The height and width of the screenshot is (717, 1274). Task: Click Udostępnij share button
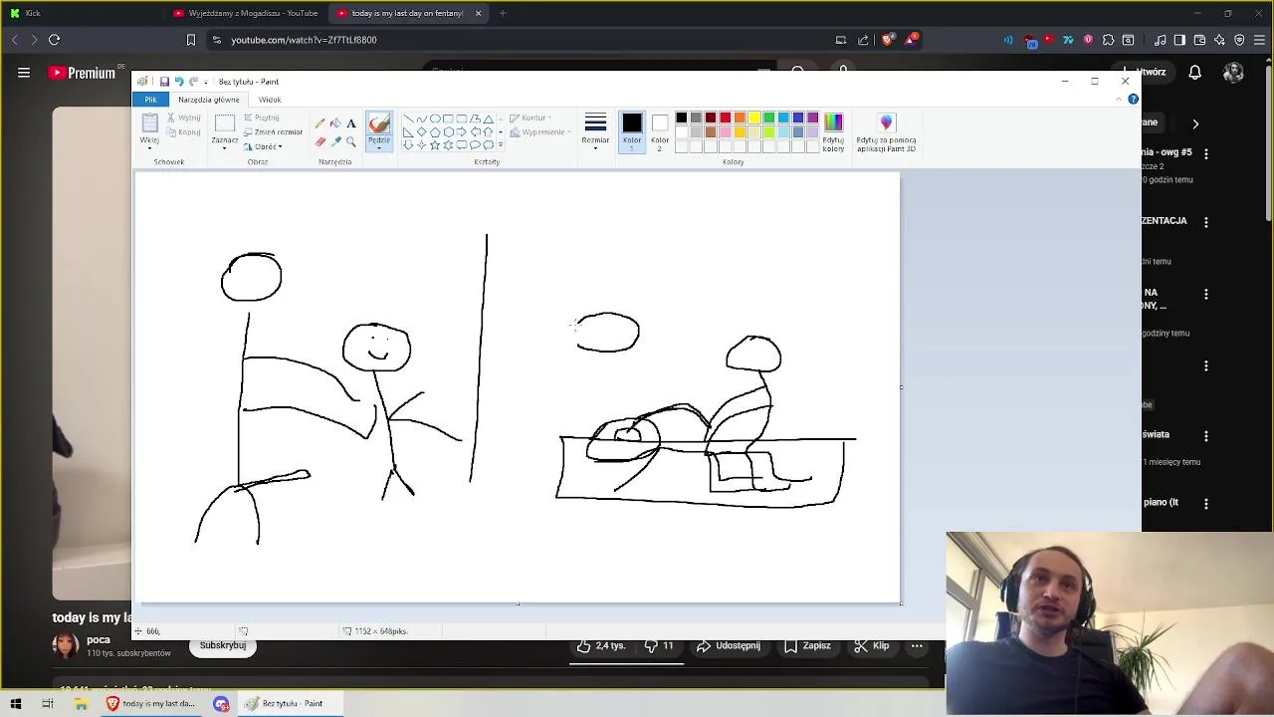(x=729, y=646)
